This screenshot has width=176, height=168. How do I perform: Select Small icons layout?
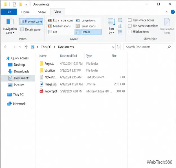pos(86,26)
